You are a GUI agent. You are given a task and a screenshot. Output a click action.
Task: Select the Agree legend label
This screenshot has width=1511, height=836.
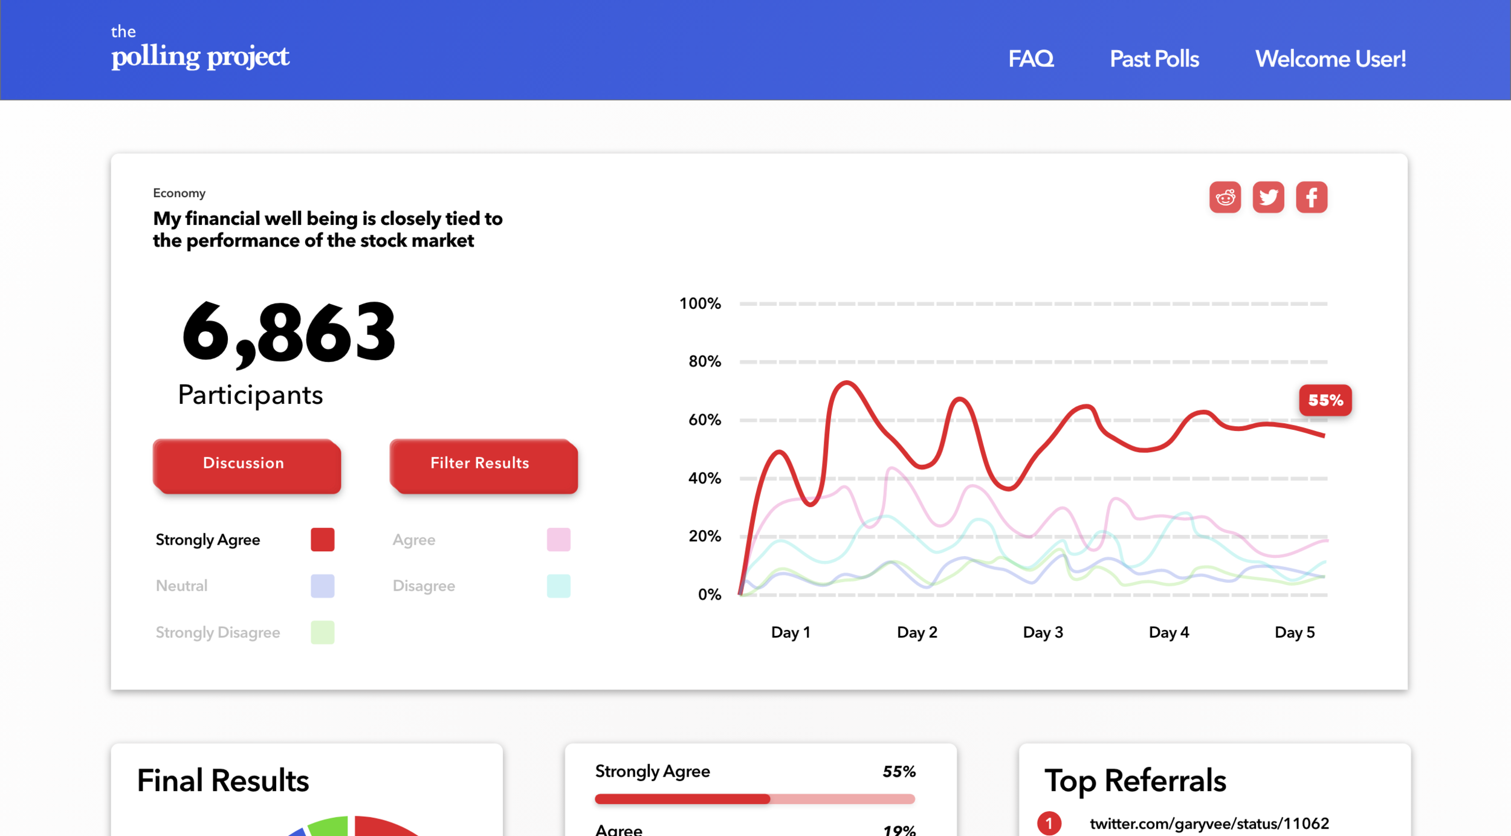click(414, 540)
